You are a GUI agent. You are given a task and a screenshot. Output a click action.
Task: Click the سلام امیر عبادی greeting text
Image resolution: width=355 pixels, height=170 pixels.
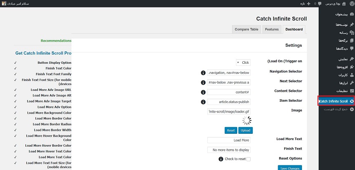click(x=18, y=4)
